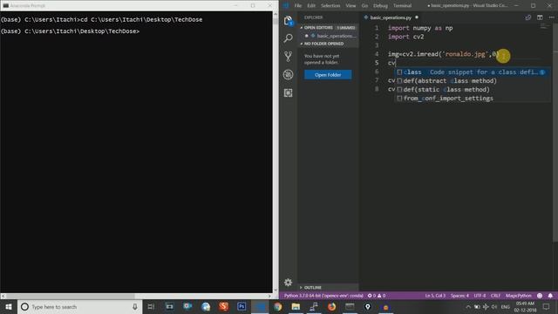The height and width of the screenshot is (314, 558).
Task: Show hidden system tray icons
Action: [468, 306]
